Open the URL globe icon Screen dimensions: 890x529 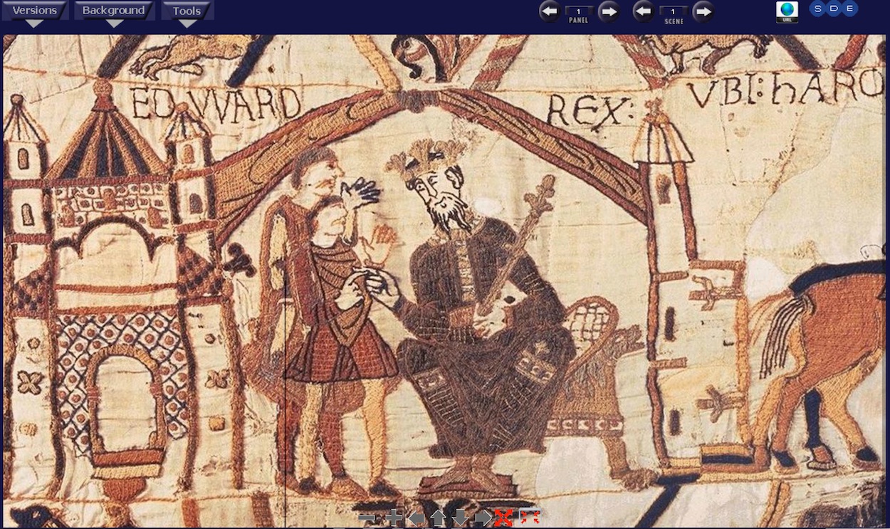click(x=787, y=11)
